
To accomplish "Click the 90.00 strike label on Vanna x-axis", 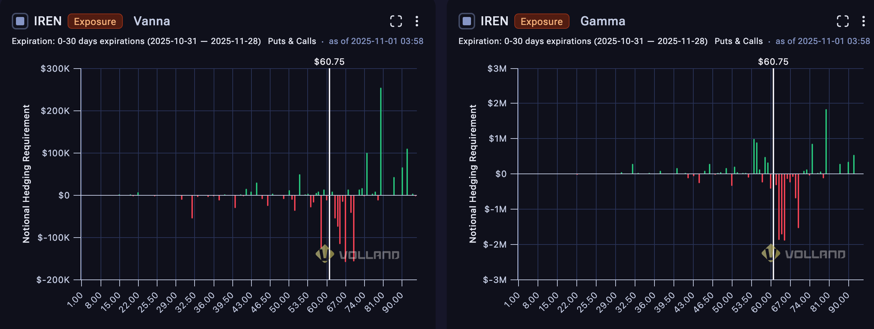I will tap(392, 302).
